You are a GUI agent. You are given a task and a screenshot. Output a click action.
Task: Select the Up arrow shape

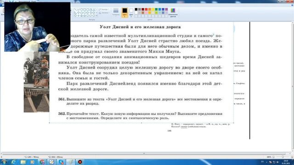tap(94, 12)
